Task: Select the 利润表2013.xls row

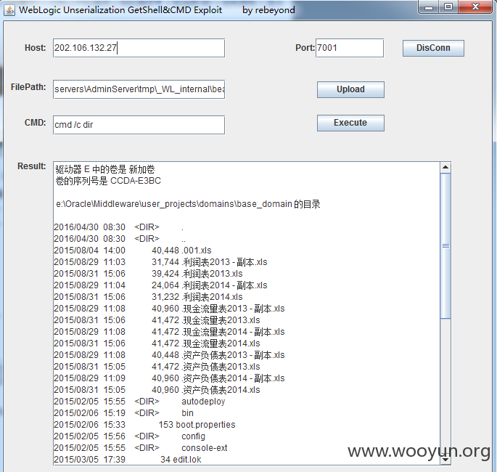Action: coord(148,274)
